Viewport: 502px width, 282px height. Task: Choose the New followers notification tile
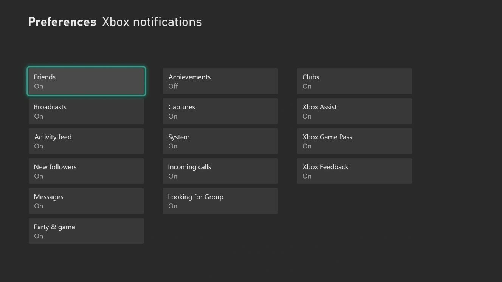coord(86,171)
